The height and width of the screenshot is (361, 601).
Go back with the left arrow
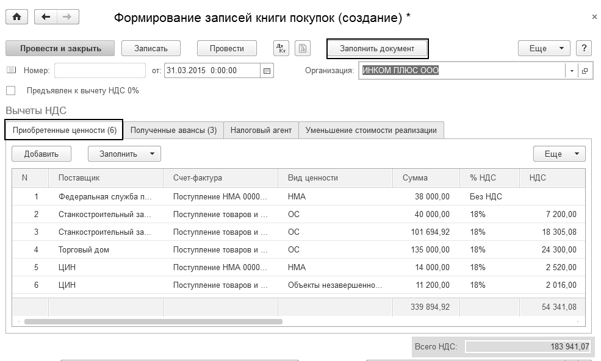[46, 17]
